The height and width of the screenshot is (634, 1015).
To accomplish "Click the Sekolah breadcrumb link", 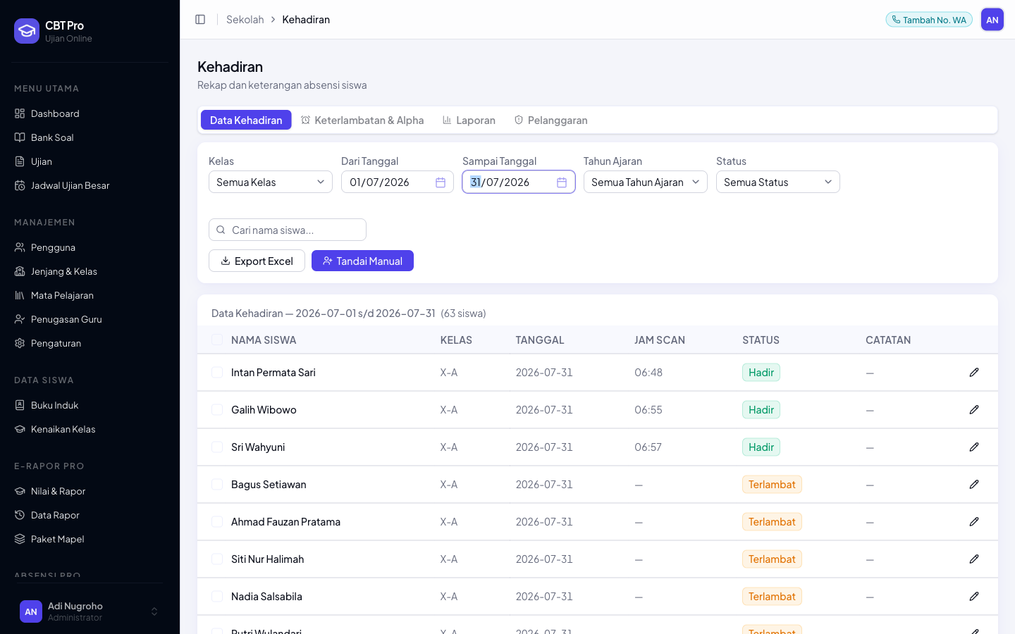I will pyautogui.click(x=245, y=20).
